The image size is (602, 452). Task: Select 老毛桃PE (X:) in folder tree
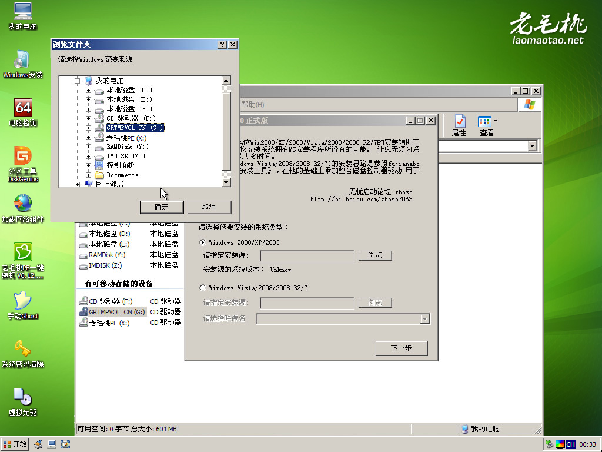point(126,138)
